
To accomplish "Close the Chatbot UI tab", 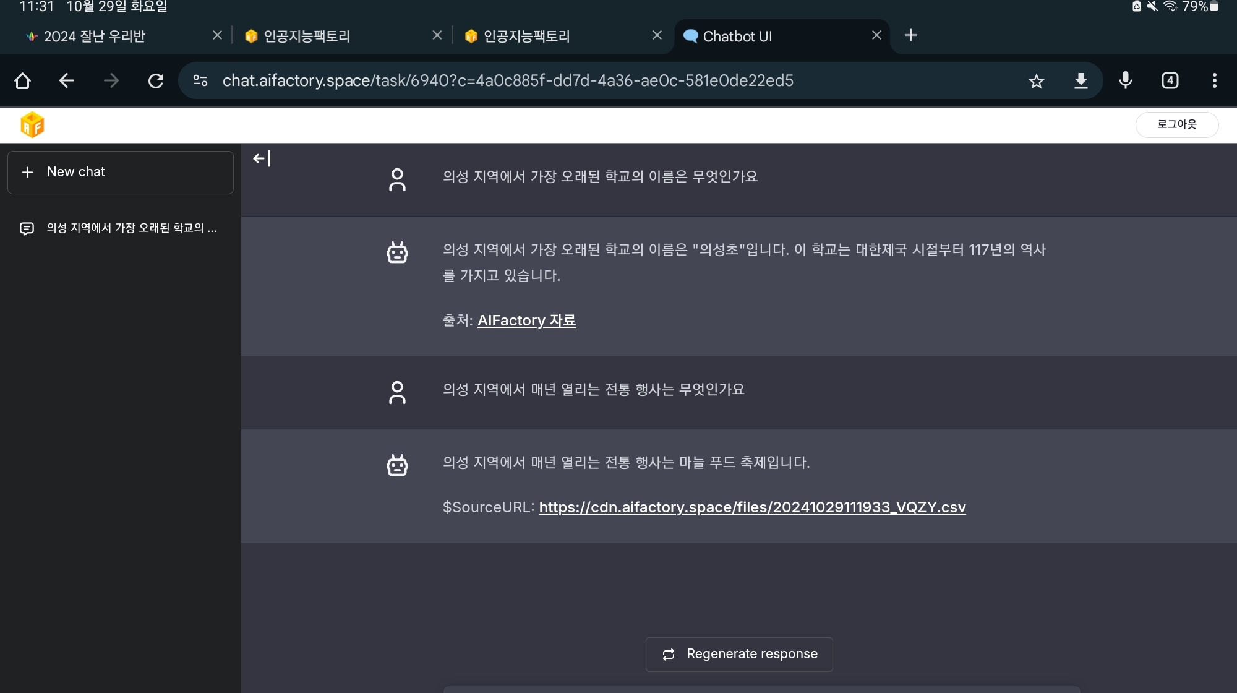I will pos(876,35).
